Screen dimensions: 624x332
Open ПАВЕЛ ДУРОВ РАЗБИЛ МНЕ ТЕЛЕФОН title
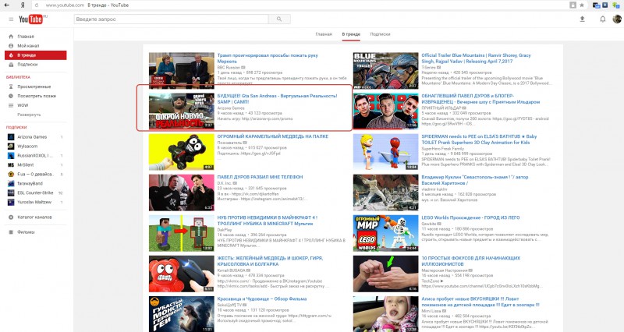click(x=260, y=177)
